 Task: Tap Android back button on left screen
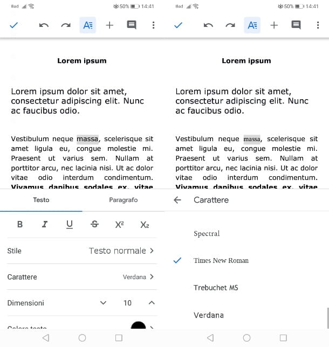pyautogui.click(x=46, y=338)
